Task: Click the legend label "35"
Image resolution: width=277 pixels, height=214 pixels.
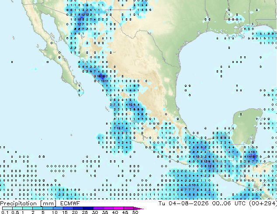Action: click(105, 212)
